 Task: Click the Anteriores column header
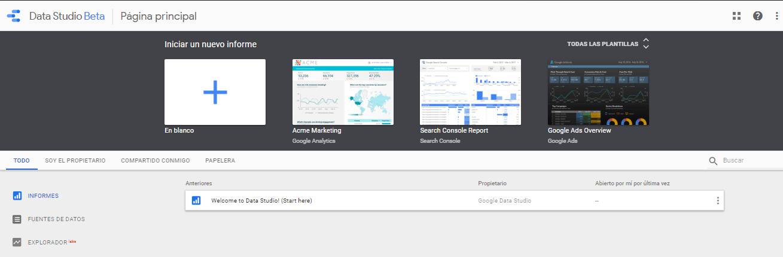click(x=199, y=183)
